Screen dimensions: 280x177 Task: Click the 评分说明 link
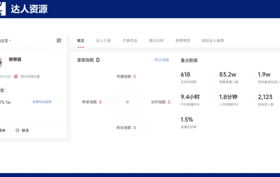(162, 60)
